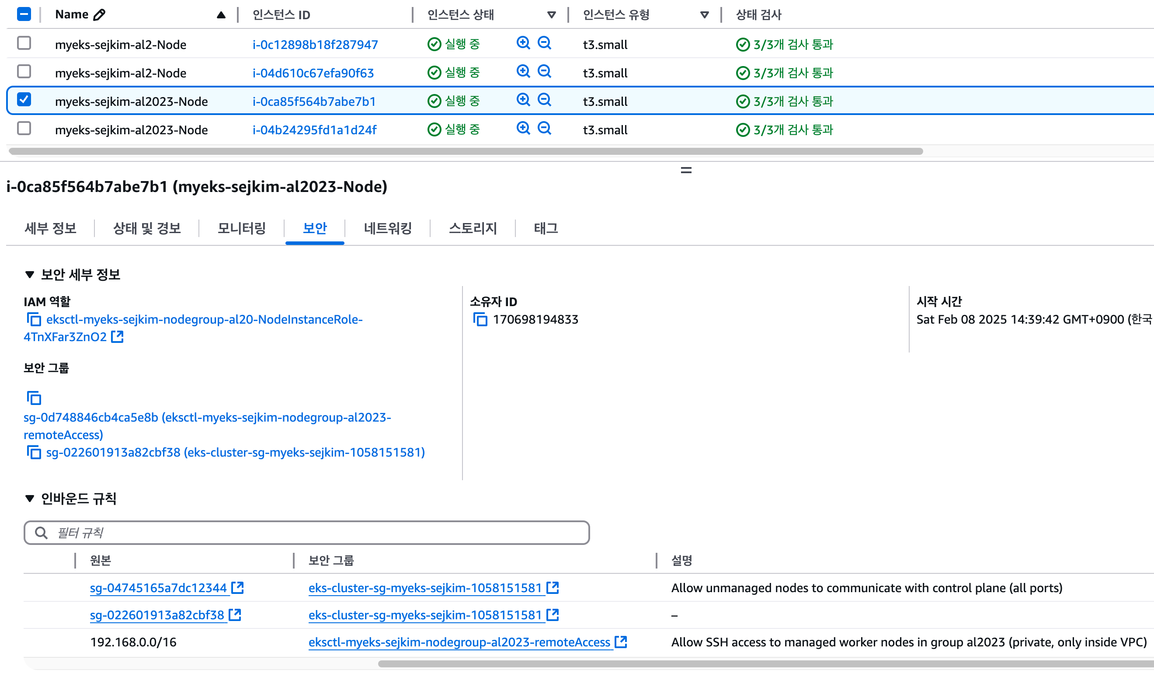This screenshot has height=677, width=1154.
Task: Click zoom-out filter icon for instance i-04d610c67efa90f63
Action: (544, 71)
